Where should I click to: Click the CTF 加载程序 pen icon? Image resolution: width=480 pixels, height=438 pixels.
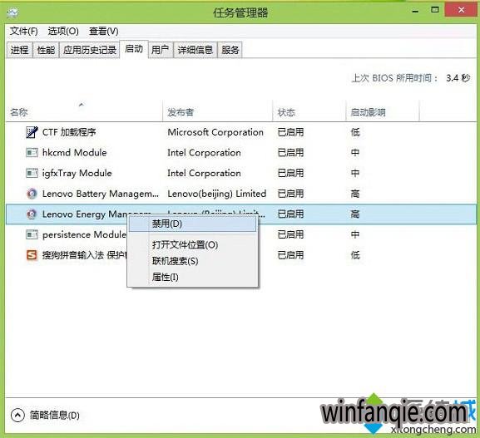pyautogui.click(x=32, y=132)
